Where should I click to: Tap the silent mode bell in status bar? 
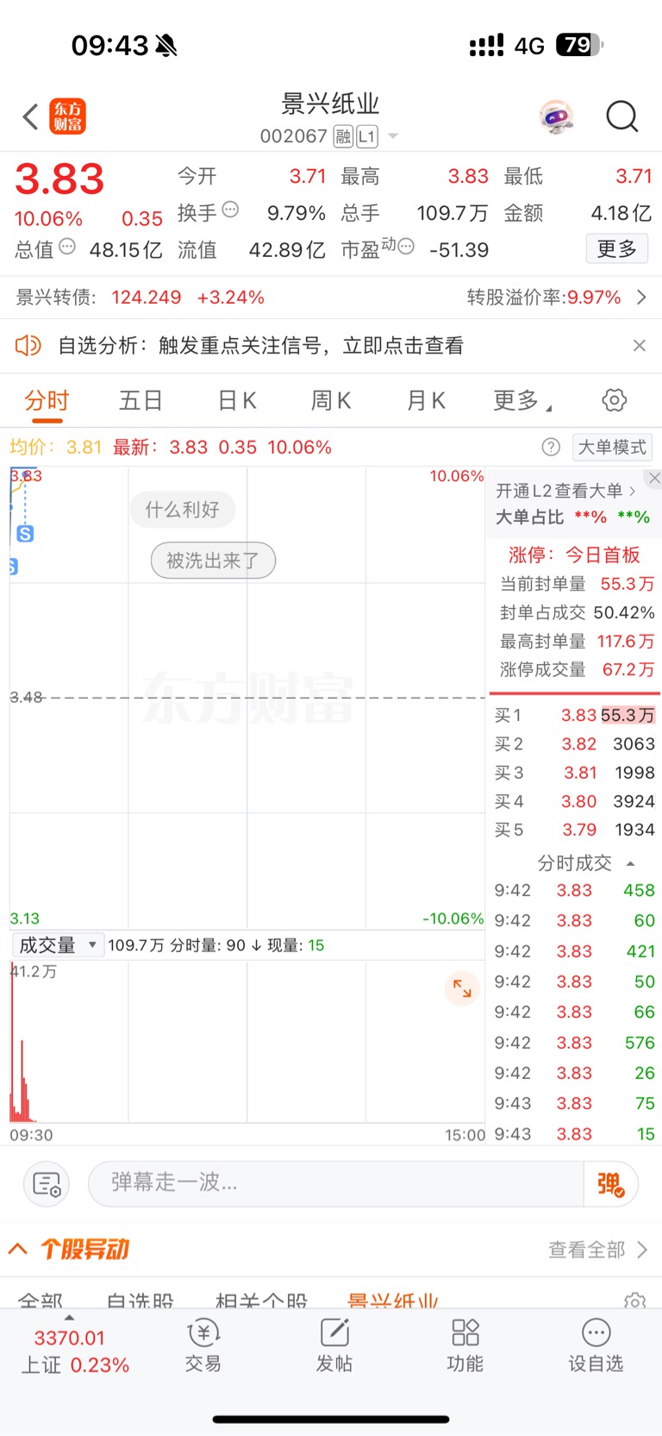tap(166, 45)
